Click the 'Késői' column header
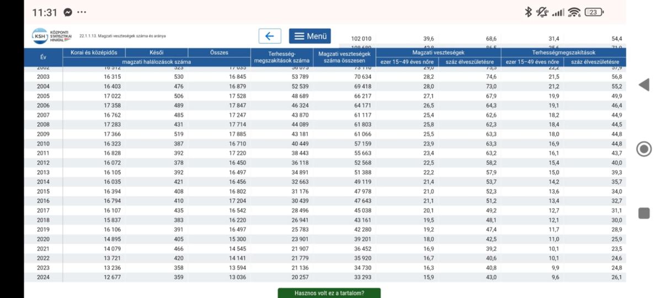Image resolution: width=662 pixels, height=298 pixels. [156, 53]
